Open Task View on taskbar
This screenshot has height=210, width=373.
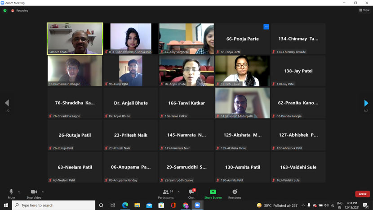pos(113,205)
